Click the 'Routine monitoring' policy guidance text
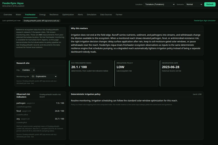 (124, 101)
